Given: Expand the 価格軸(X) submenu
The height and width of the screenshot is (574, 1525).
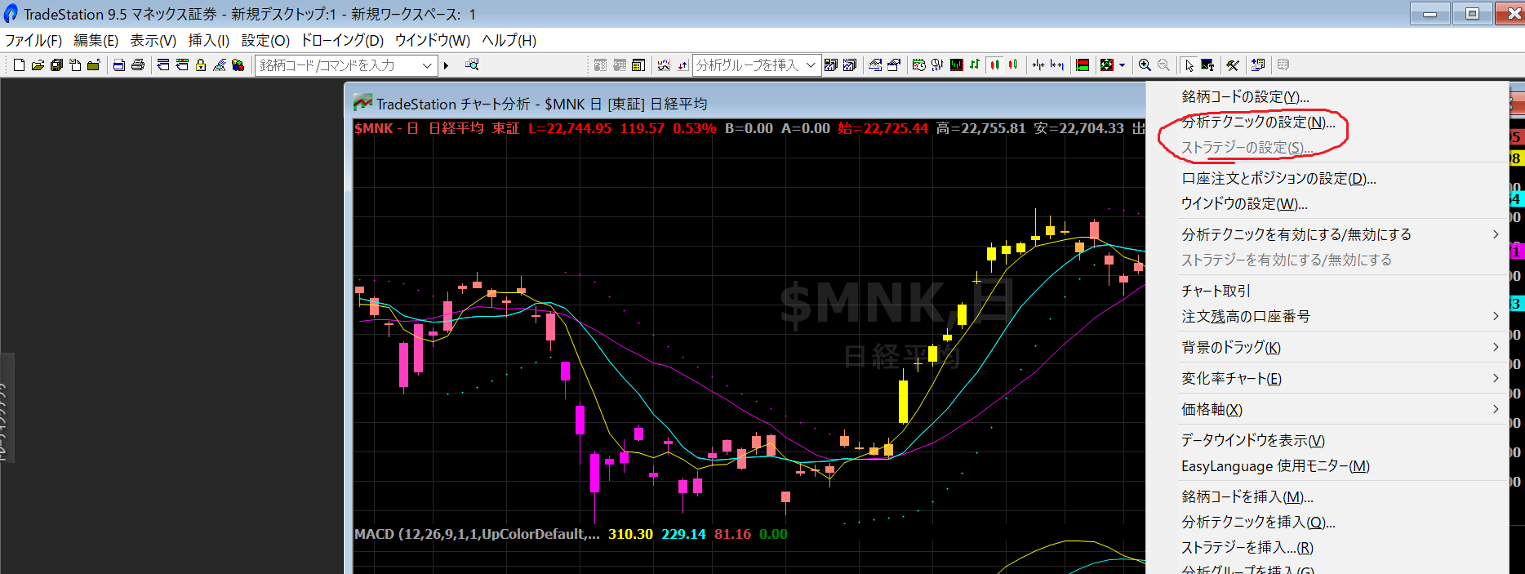Looking at the screenshot, I should point(1327,409).
